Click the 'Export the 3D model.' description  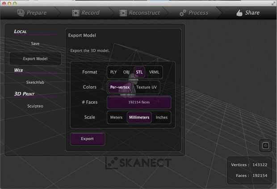tap(90, 51)
